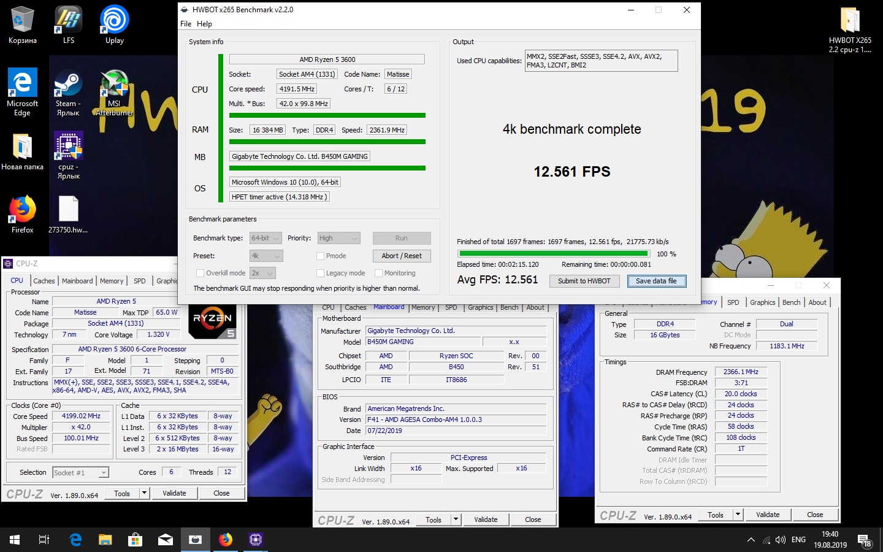883x552 pixels.
Task: Select Bench tab in right CPU-Z window
Action: 791,302
